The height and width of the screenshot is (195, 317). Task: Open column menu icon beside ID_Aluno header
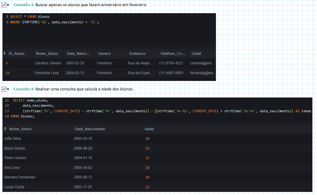(x=5, y=53)
